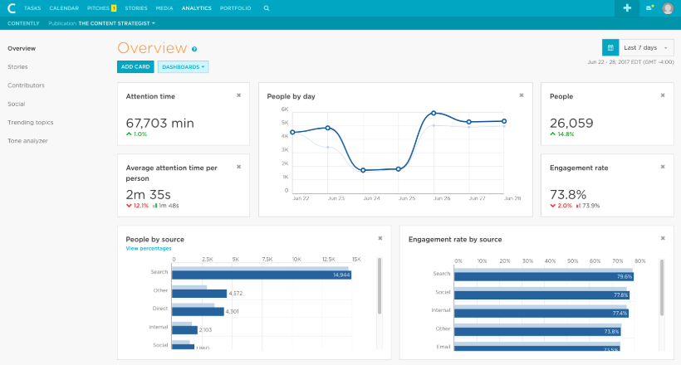
Task: Click the People by source scrollbar
Action: 380,286
